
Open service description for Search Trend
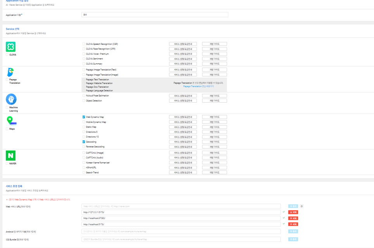tap(183, 172)
